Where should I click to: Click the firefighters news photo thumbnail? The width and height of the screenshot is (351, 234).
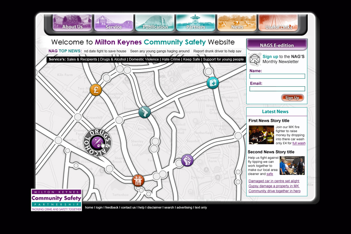[x=261, y=135]
